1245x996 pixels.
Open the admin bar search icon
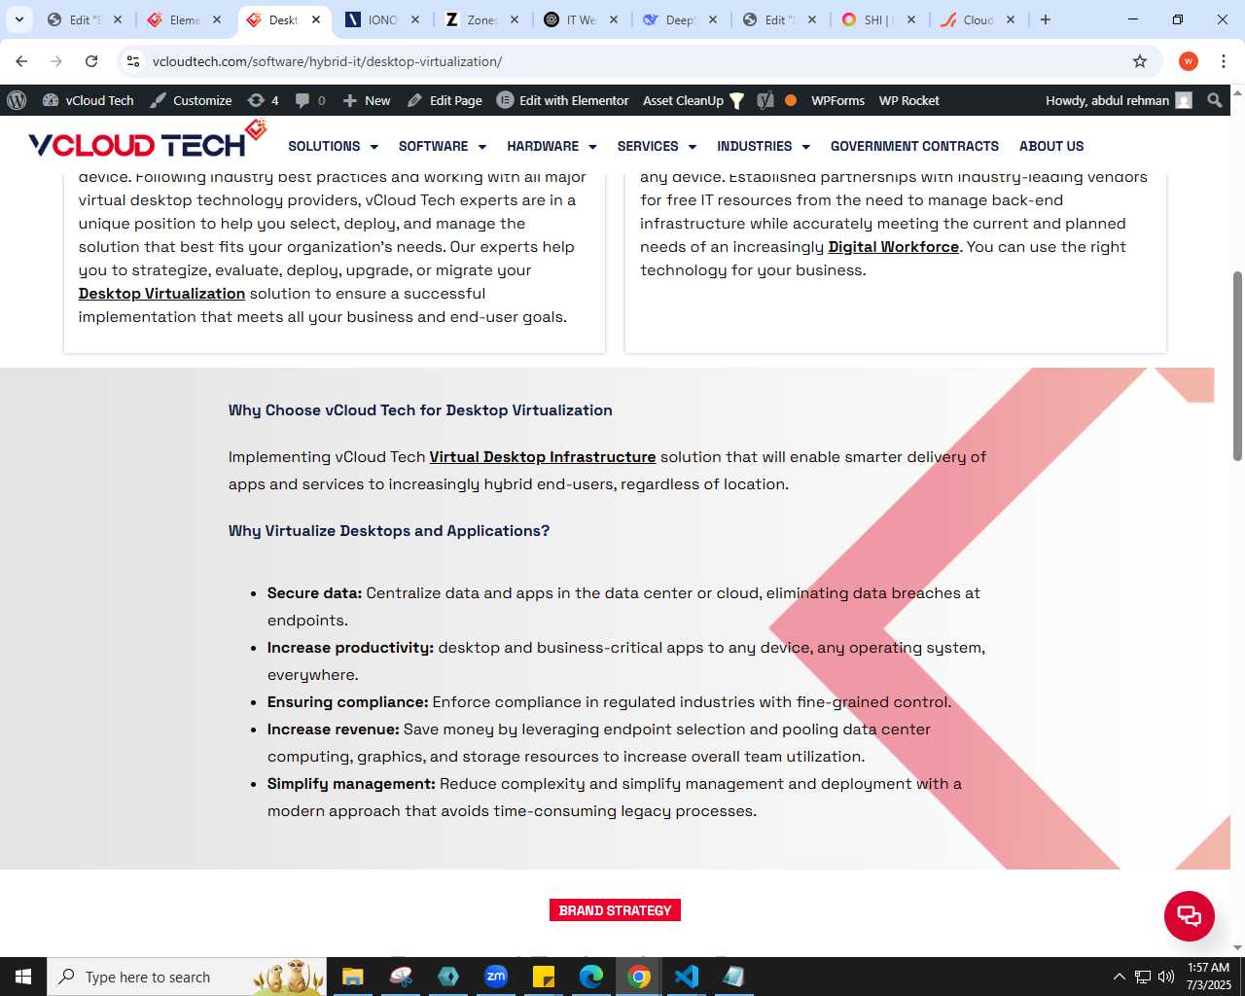click(1215, 100)
